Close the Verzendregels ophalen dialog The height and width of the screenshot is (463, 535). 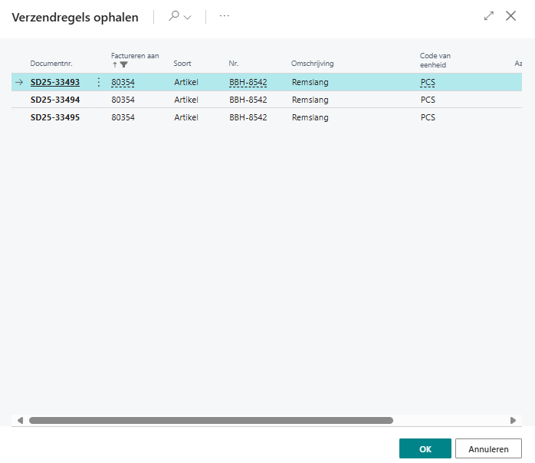510,16
